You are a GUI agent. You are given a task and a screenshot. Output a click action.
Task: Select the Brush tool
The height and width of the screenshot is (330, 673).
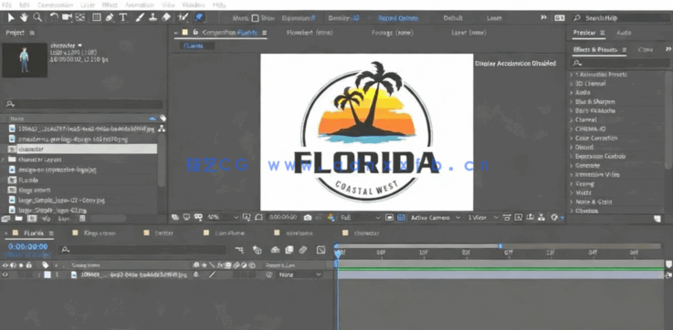(140, 17)
